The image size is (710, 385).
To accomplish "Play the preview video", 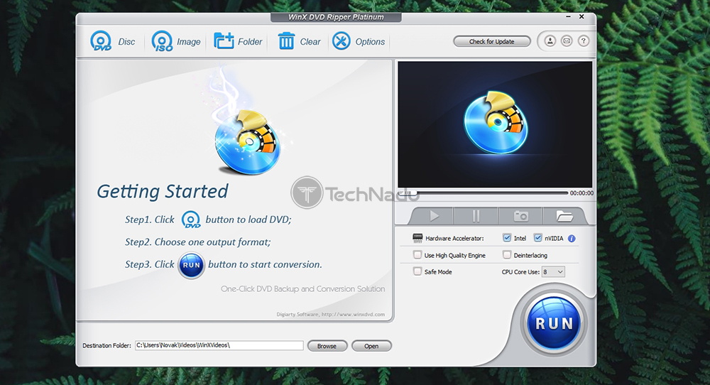I will coord(434,216).
